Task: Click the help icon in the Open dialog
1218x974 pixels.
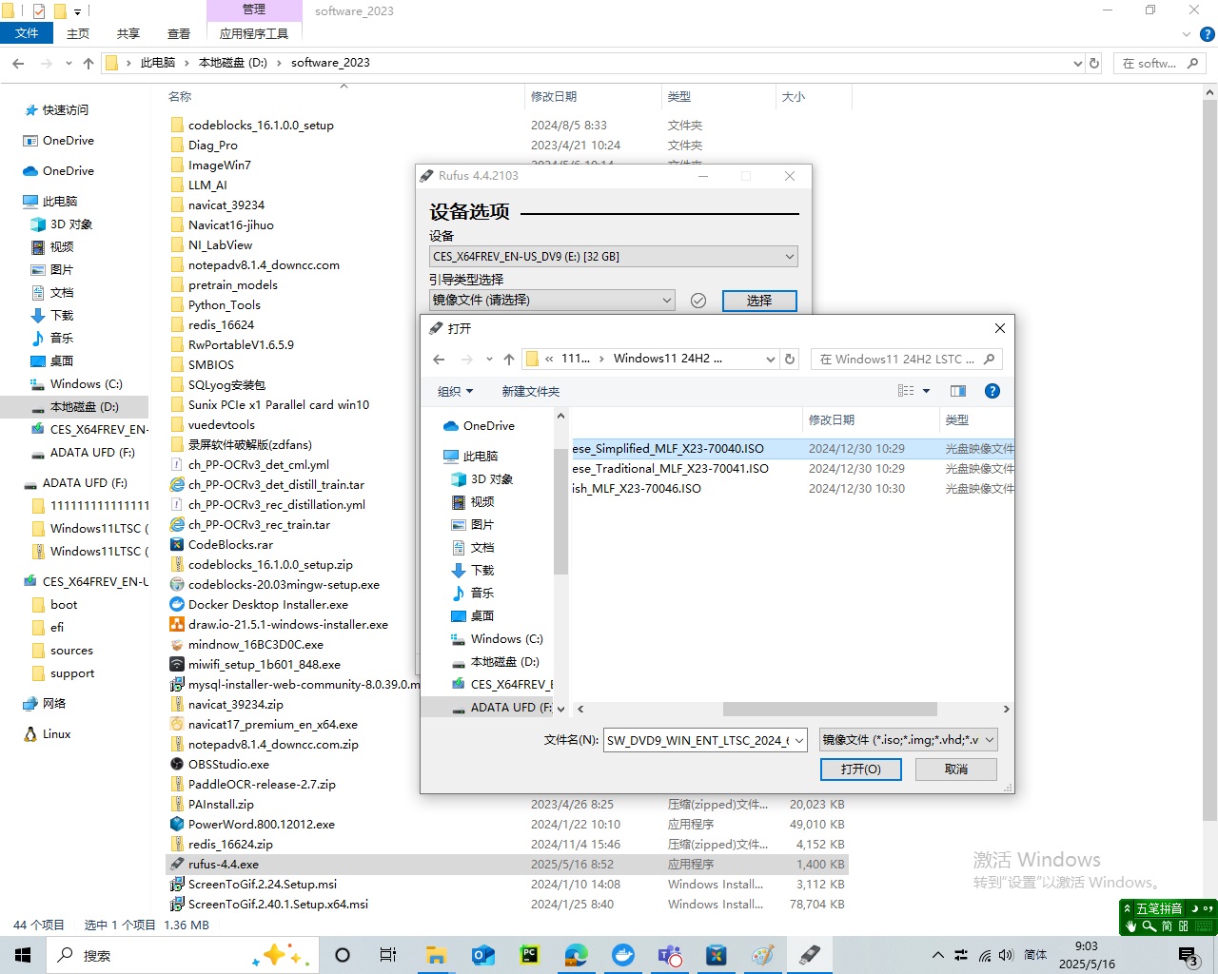Action: pos(992,391)
